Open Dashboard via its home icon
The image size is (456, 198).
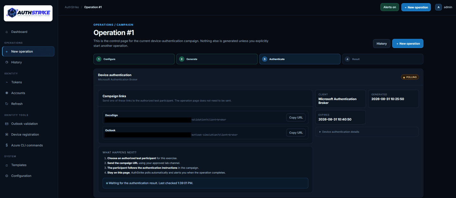click(x=7, y=32)
